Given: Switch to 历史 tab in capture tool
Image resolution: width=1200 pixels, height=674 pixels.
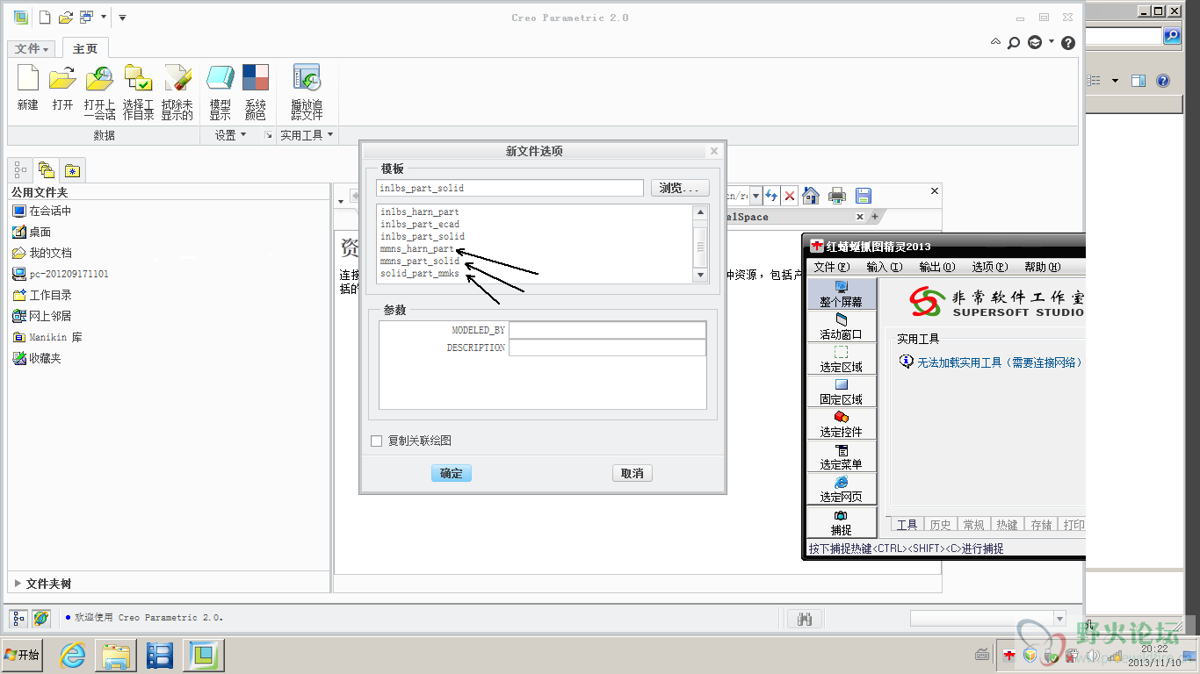Looking at the screenshot, I should click(940, 524).
